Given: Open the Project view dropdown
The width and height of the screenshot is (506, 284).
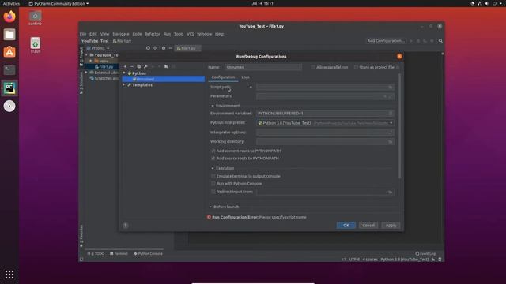Looking at the screenshot, I should point(98,48).
